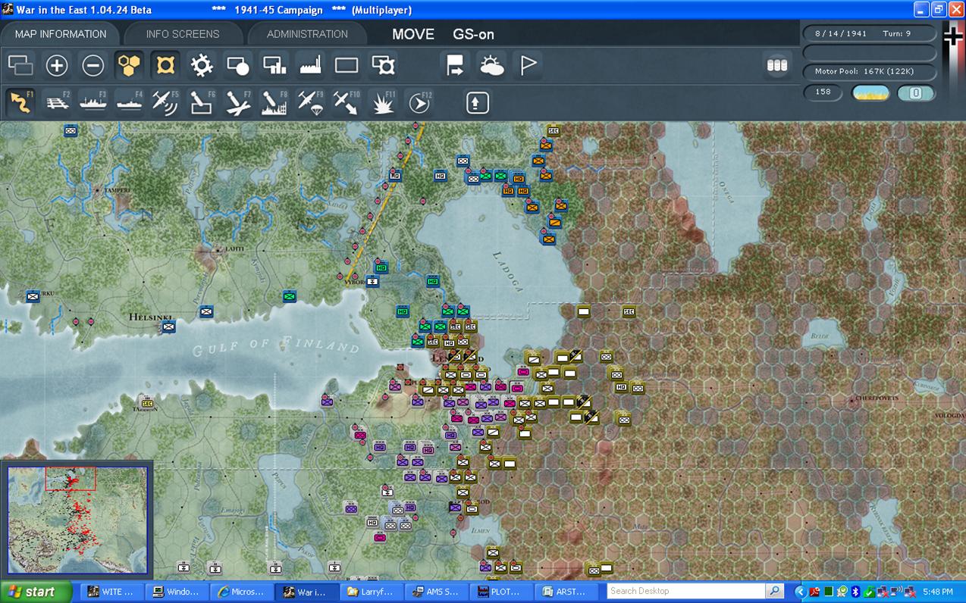Select the F3 naval transport mode

(x=93, y=102)
